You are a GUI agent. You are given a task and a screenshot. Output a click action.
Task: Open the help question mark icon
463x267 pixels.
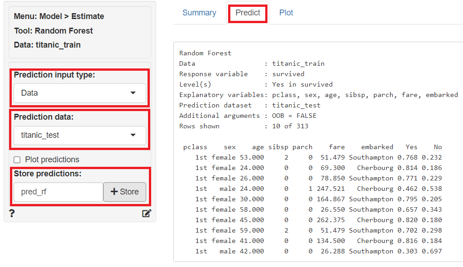click(x=12, y=213)
